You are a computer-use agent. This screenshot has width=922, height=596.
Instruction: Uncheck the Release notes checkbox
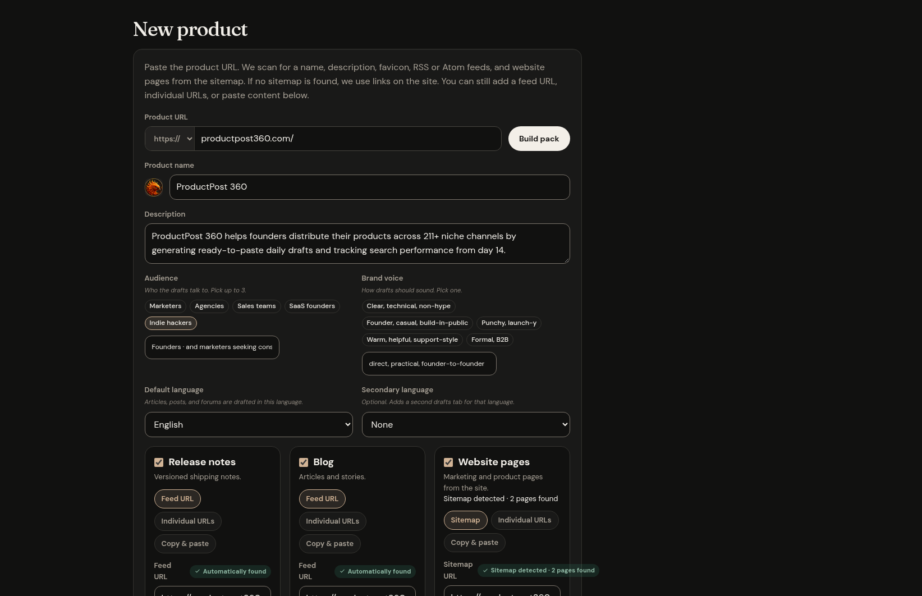click(159, 462)
